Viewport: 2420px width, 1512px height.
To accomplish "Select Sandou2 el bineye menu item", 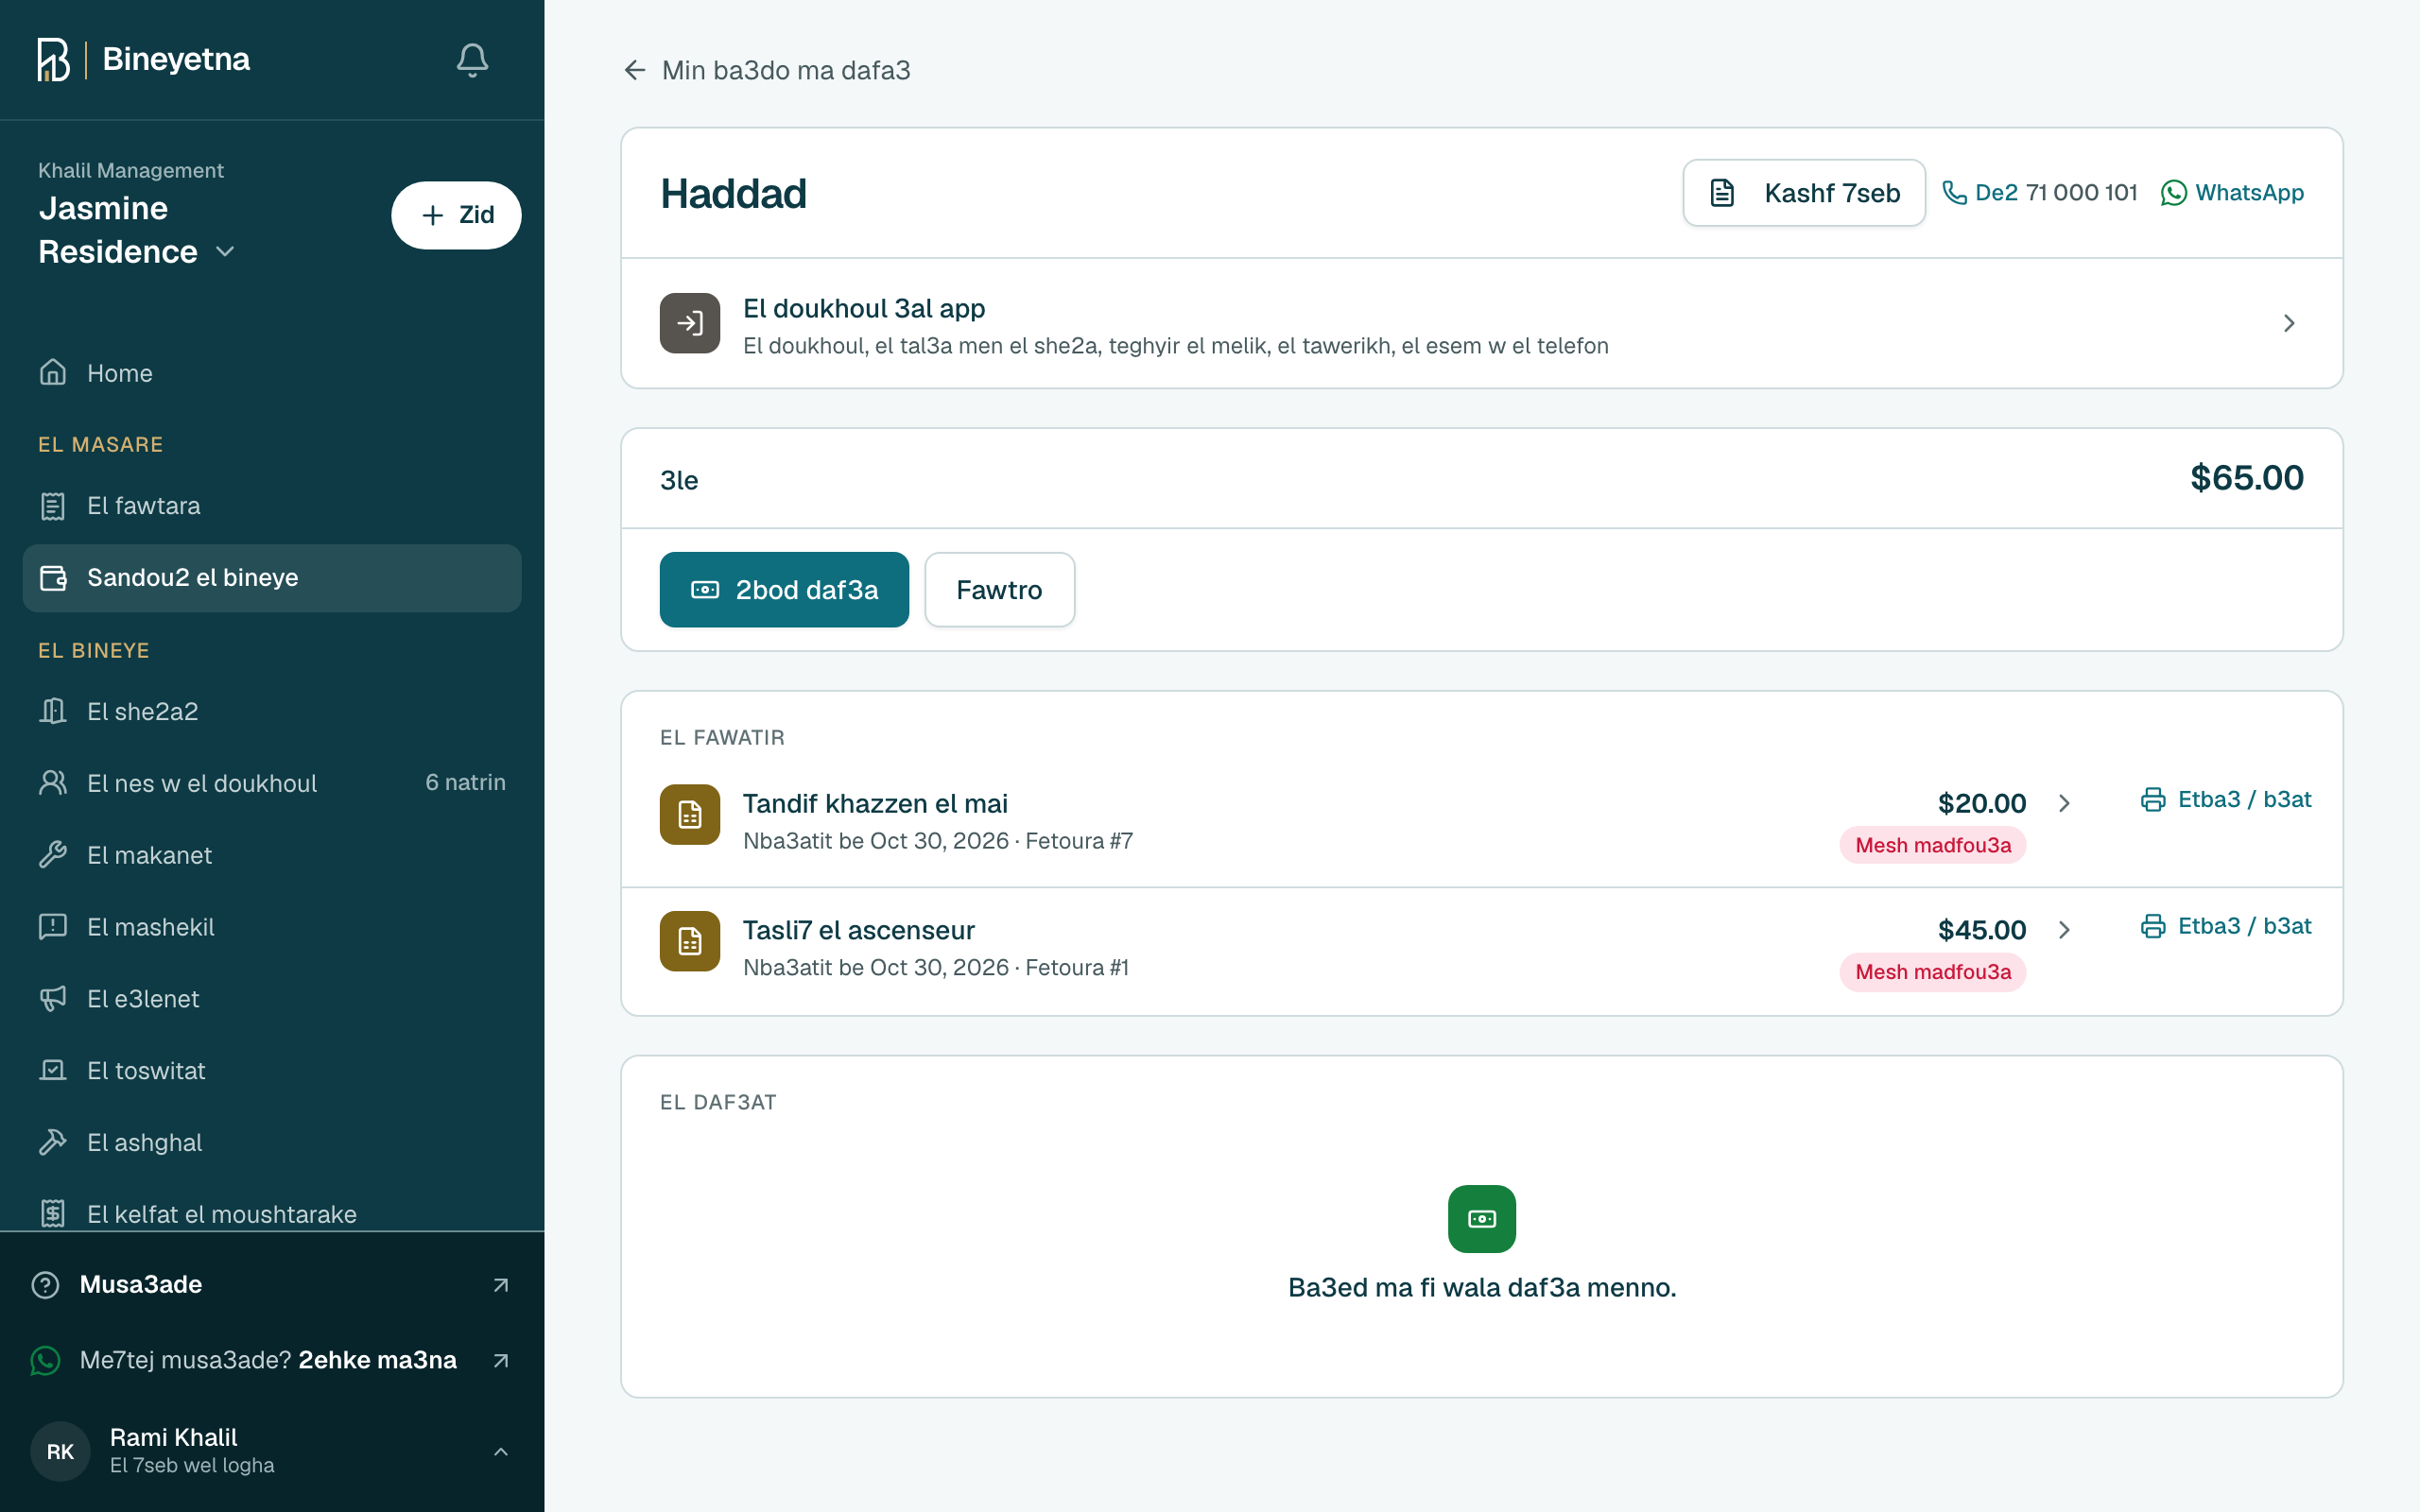I will point(272,578).
